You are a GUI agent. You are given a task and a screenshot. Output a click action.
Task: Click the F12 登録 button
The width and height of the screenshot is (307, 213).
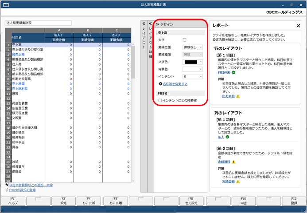(x=294, y=201)
